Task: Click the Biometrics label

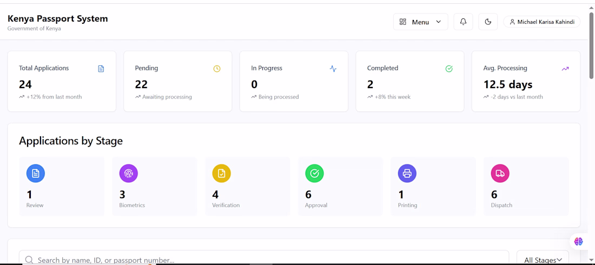Action: point(132,205)
